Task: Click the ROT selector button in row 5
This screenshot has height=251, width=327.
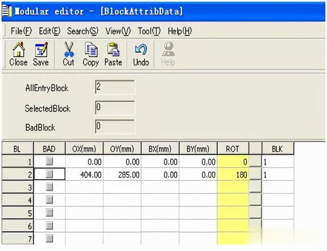Action: tap(255, 212)
